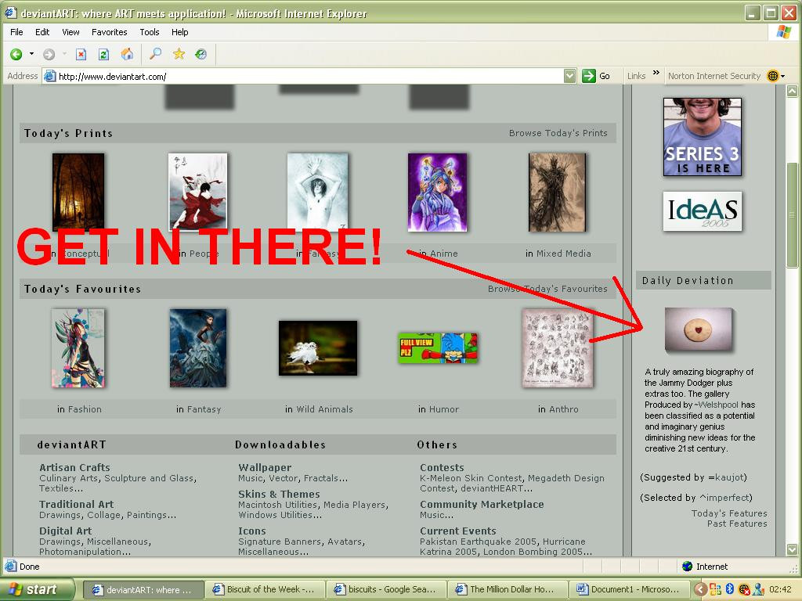
Task: Open the Fantasy blue gown thumbnail
Action: point(198,348)
